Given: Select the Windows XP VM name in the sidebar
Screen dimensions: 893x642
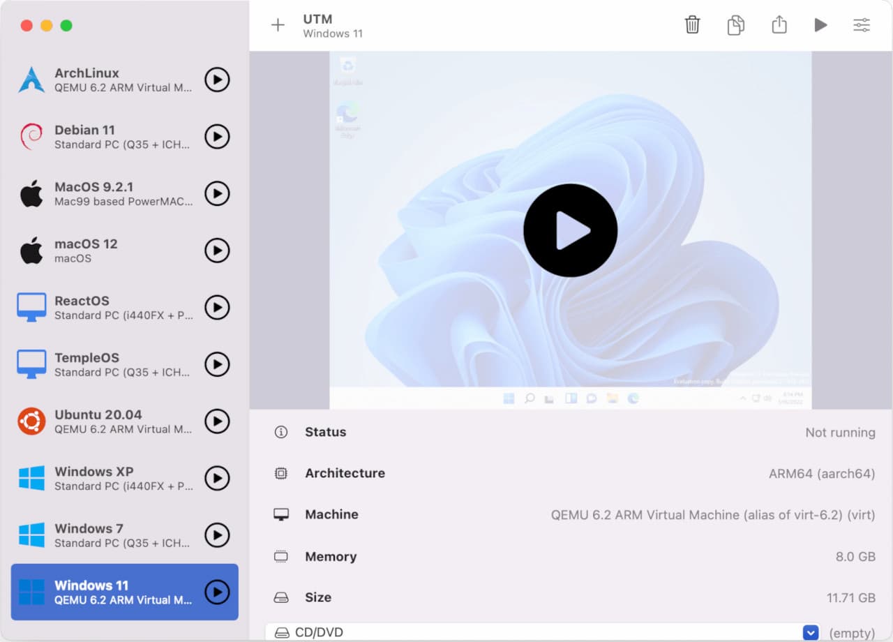Looking at the screenshot, I should coord(94,472).
